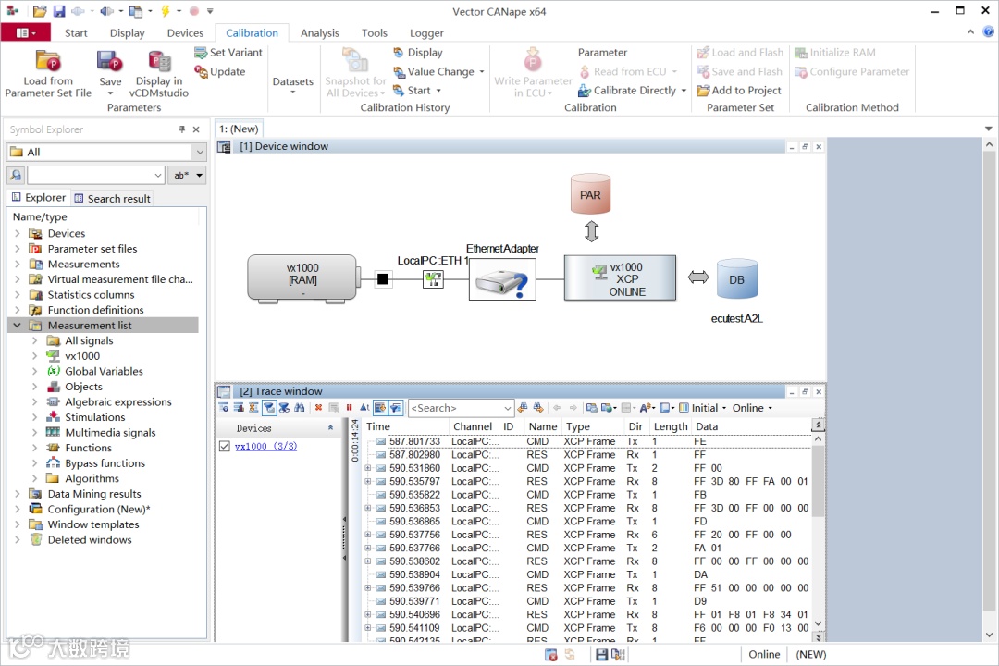Open the All filter dropdown in Symbol Explorer
The image size is (999, 666).
(x=200, y=153)
